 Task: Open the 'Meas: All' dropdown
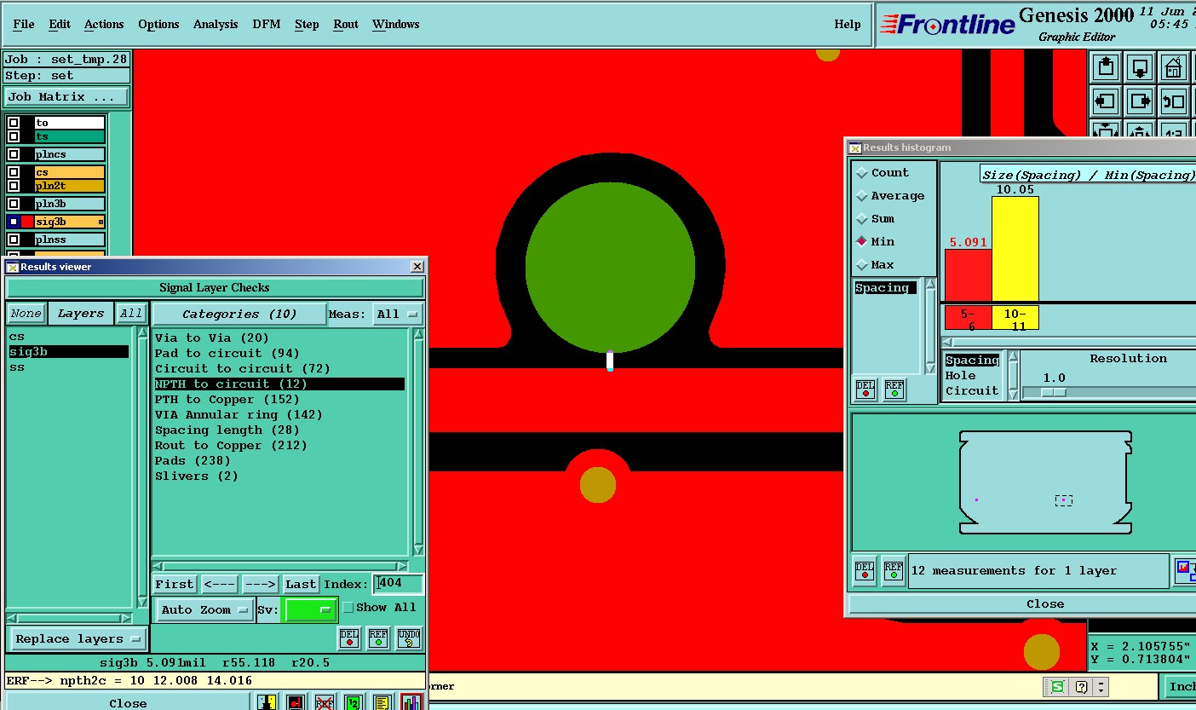[x=398, y=315]
